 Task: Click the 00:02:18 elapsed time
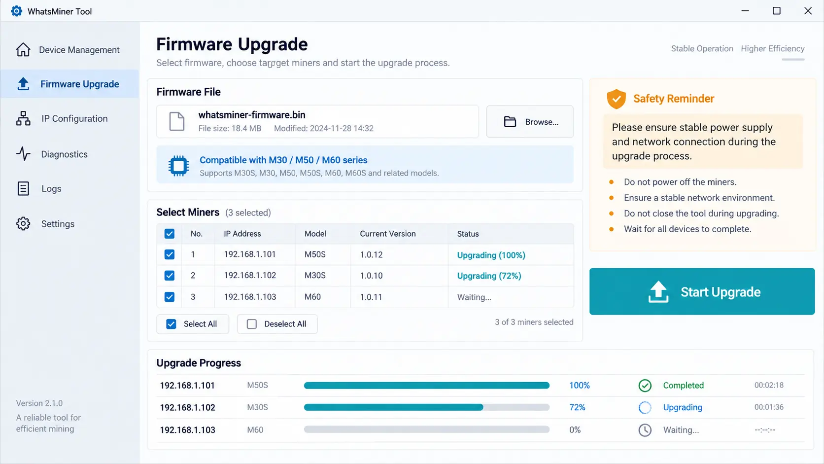tap(769, 385)
